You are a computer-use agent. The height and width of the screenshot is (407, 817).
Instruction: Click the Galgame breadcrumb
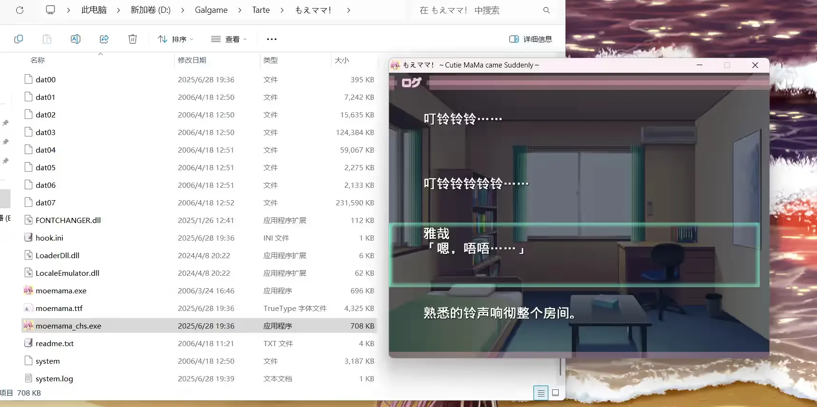click(211, 10)
